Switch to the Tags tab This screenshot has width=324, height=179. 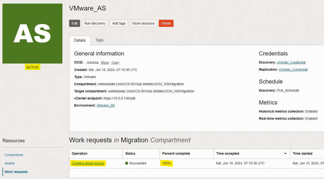click(99, 40)
